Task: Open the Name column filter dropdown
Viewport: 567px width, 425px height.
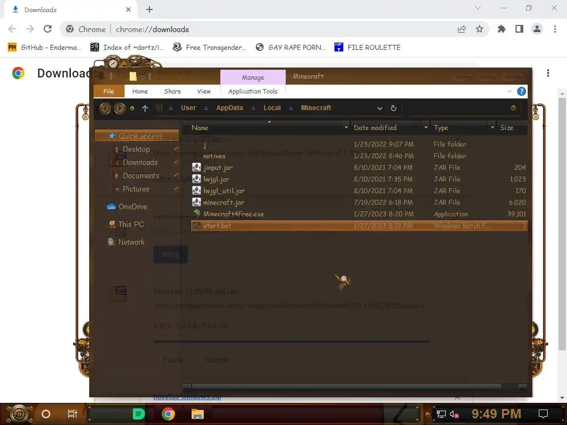Action: point(346,128)
